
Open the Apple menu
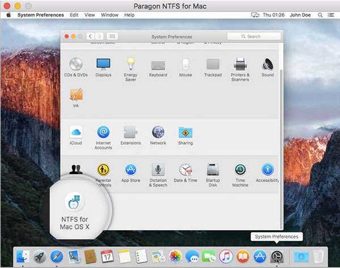(8, 15)
